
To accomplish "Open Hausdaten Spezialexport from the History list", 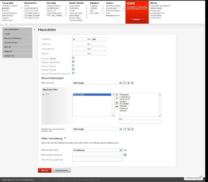I will (160, 6).
